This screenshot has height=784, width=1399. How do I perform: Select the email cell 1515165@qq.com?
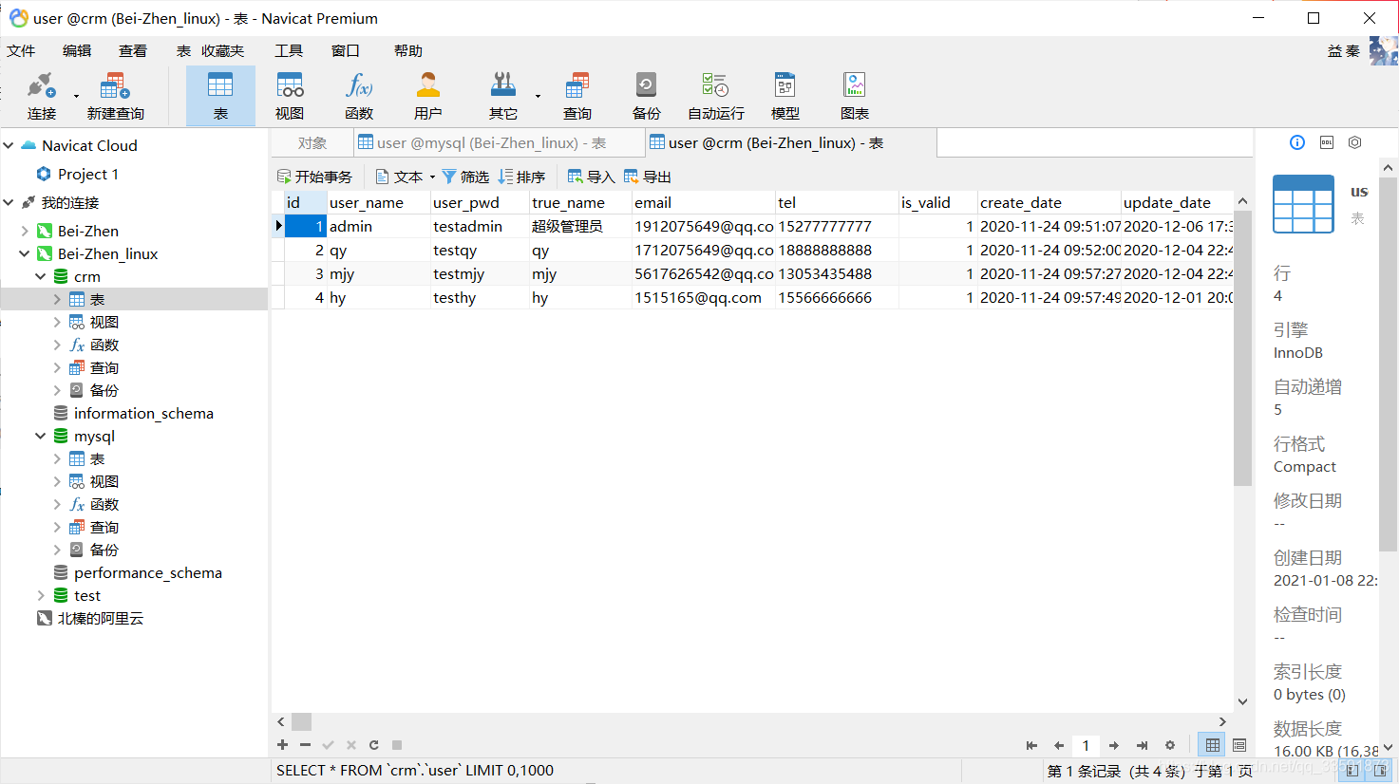tap(703, 297)
